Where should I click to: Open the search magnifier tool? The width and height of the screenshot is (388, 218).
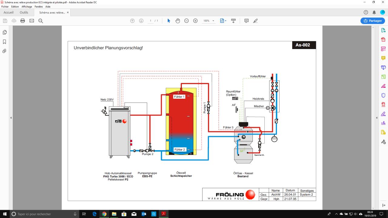point(41,21)
